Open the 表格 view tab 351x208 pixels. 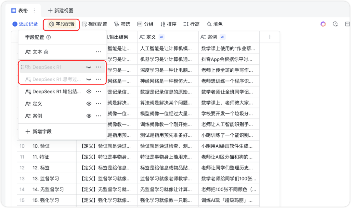click(x=20, y=10)
